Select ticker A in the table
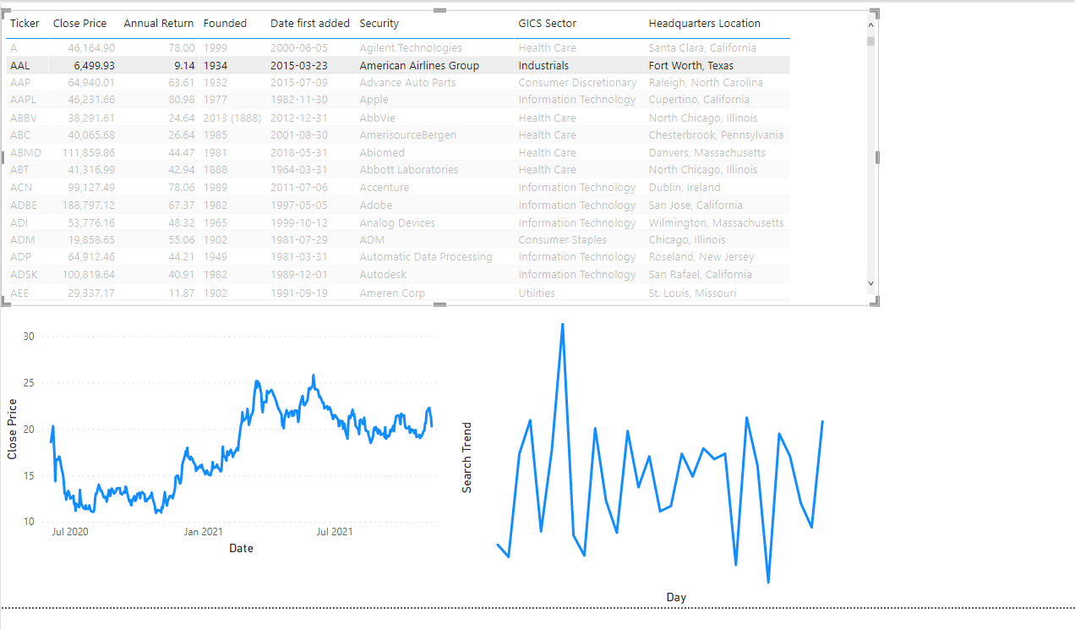This screenshot has width=1075, height=630. [14, 48]
